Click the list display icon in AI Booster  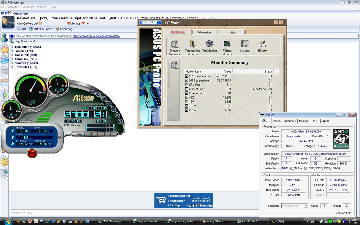[104, 98]
